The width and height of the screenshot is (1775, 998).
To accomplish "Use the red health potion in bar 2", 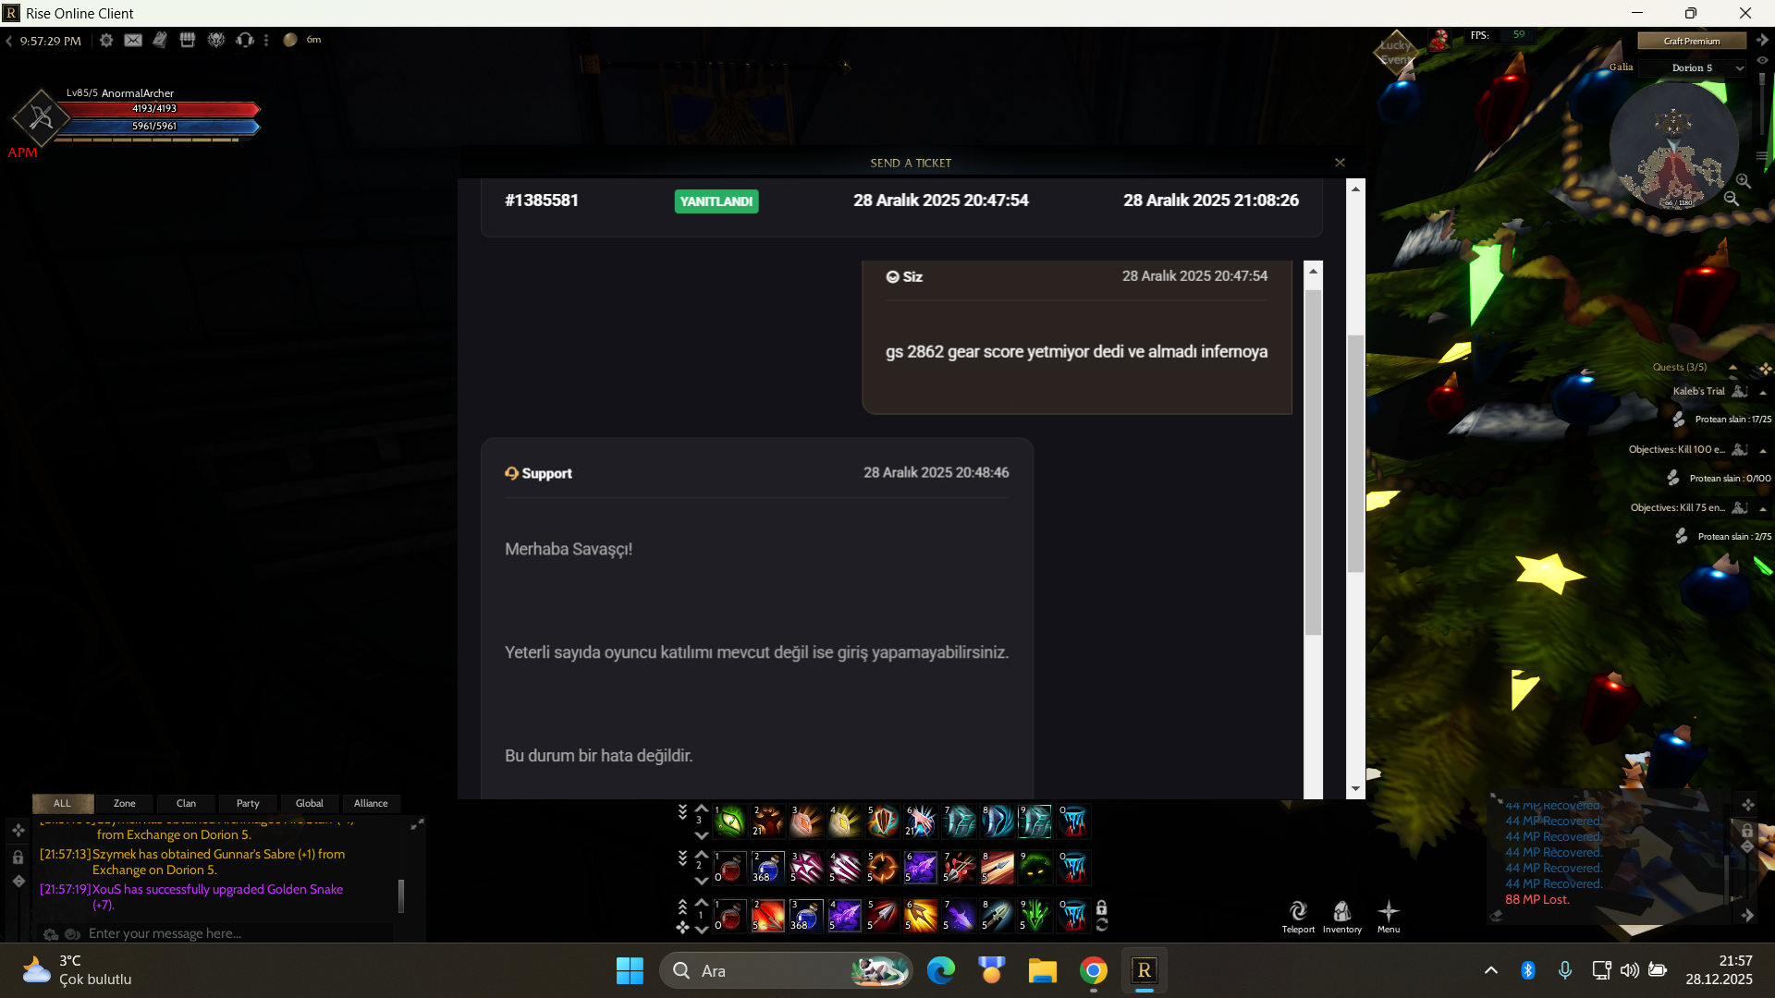I will [x=729, y=867].
